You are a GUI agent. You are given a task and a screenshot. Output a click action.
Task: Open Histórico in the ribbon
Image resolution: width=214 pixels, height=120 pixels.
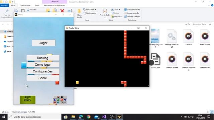coord(116,17)
